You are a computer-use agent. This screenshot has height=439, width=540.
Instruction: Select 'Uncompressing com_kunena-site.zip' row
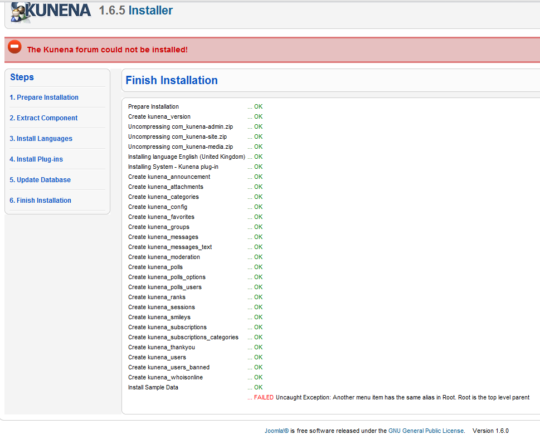tap(195, 136)
